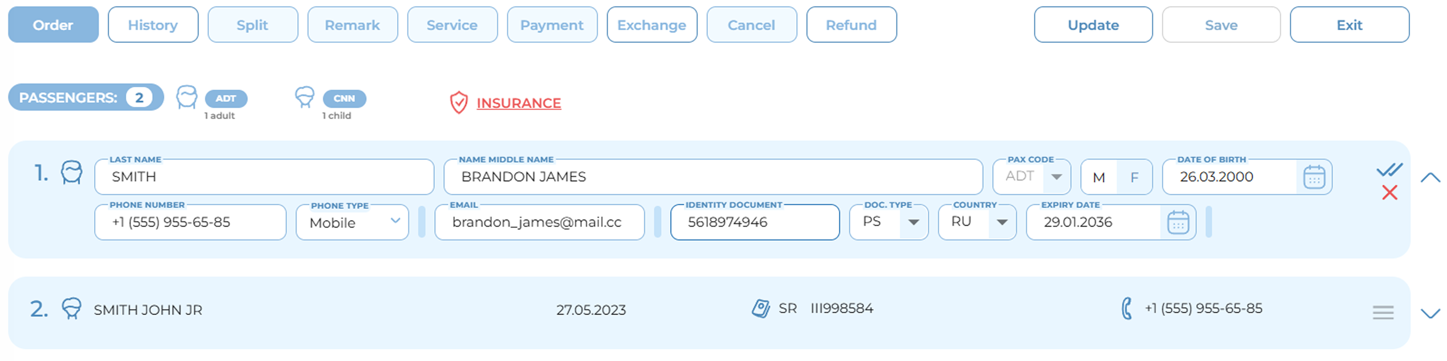The width and height of the screenshot is (1447, 361).
Task: Click the adult passenger face icon at top
Action: coord(187,97)
